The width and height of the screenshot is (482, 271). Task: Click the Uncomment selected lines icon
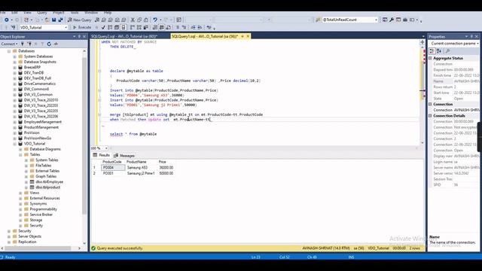[184, 27]
